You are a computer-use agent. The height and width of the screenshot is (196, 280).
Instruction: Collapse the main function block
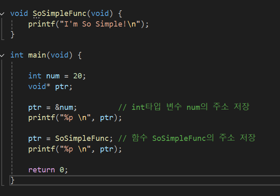point(2,56)
